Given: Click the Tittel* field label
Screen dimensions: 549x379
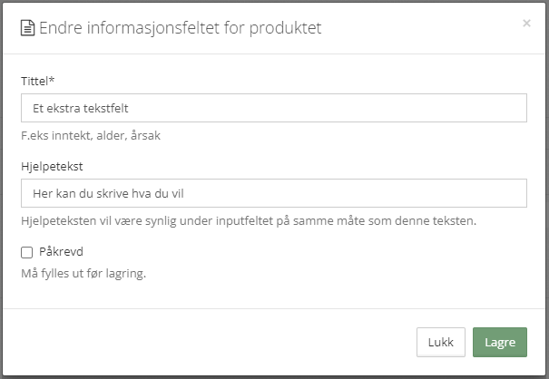Looking at the screenshot, I should pyautogui.click(x=38, y=81).
